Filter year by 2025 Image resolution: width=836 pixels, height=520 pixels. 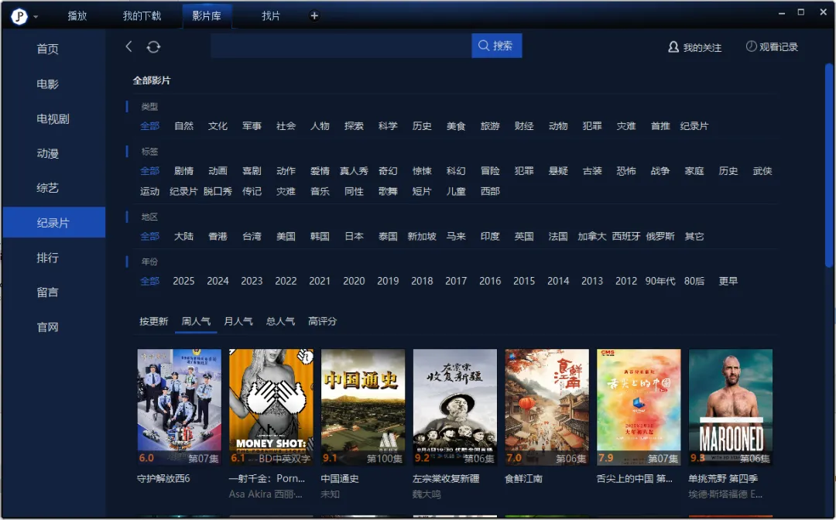pos(183,282)
